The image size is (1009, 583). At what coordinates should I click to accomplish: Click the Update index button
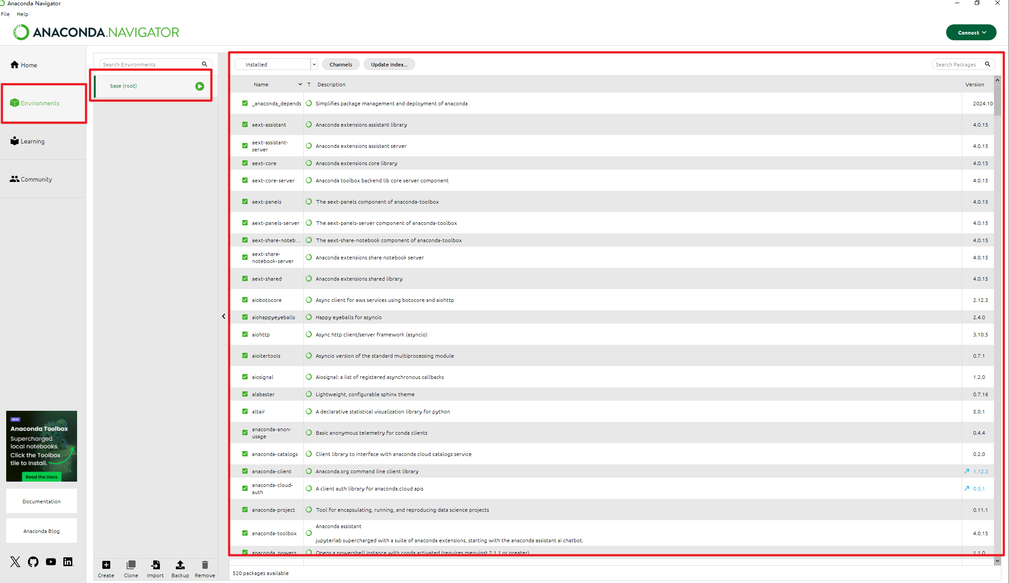(389, 65)
